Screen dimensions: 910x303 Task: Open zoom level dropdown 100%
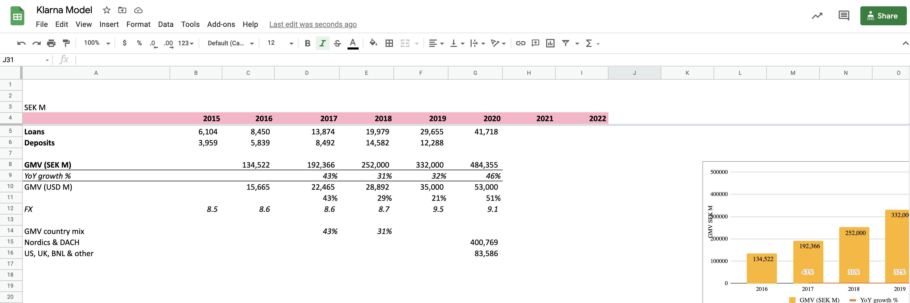[x=97, y=43]
